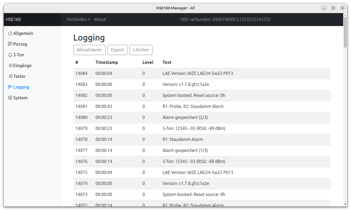Viewport: 351px width, 211px height.
Task: Click entry number 14080
Action: [81, 117]
